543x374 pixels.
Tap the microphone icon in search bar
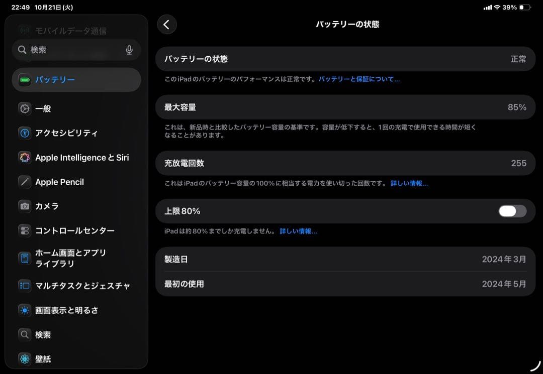[x=129, y=50]
